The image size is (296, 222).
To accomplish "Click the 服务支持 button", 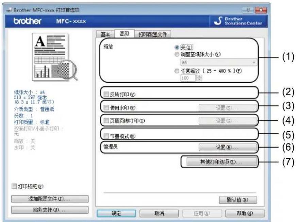I will [x=50, y=210].
